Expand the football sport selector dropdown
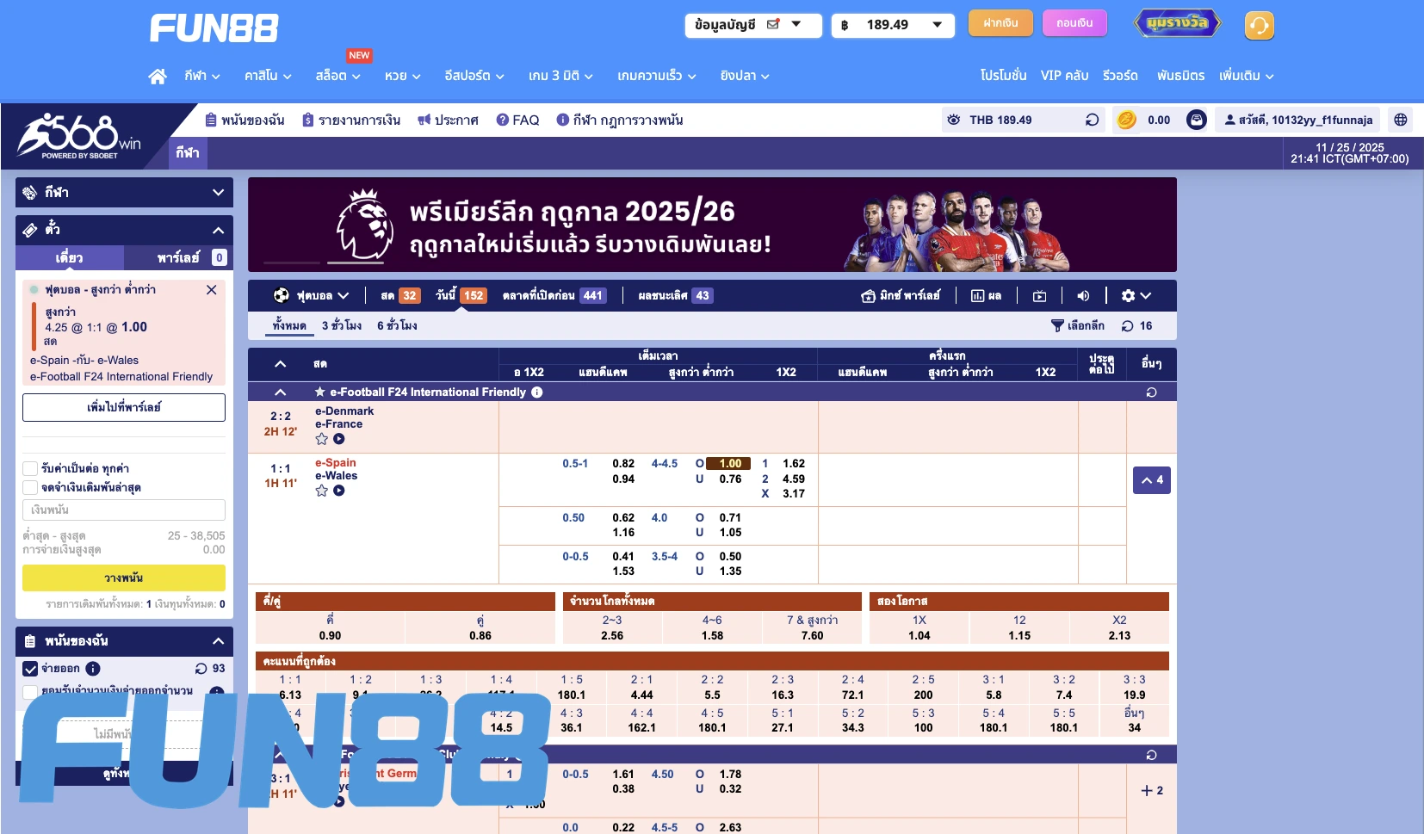Viewport: 1424px width, 834px height. point(312,296)
